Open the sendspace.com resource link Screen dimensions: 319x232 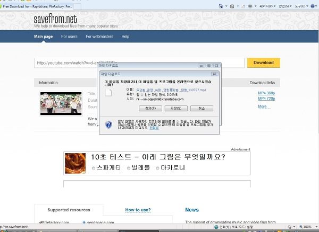coord(100,222)
